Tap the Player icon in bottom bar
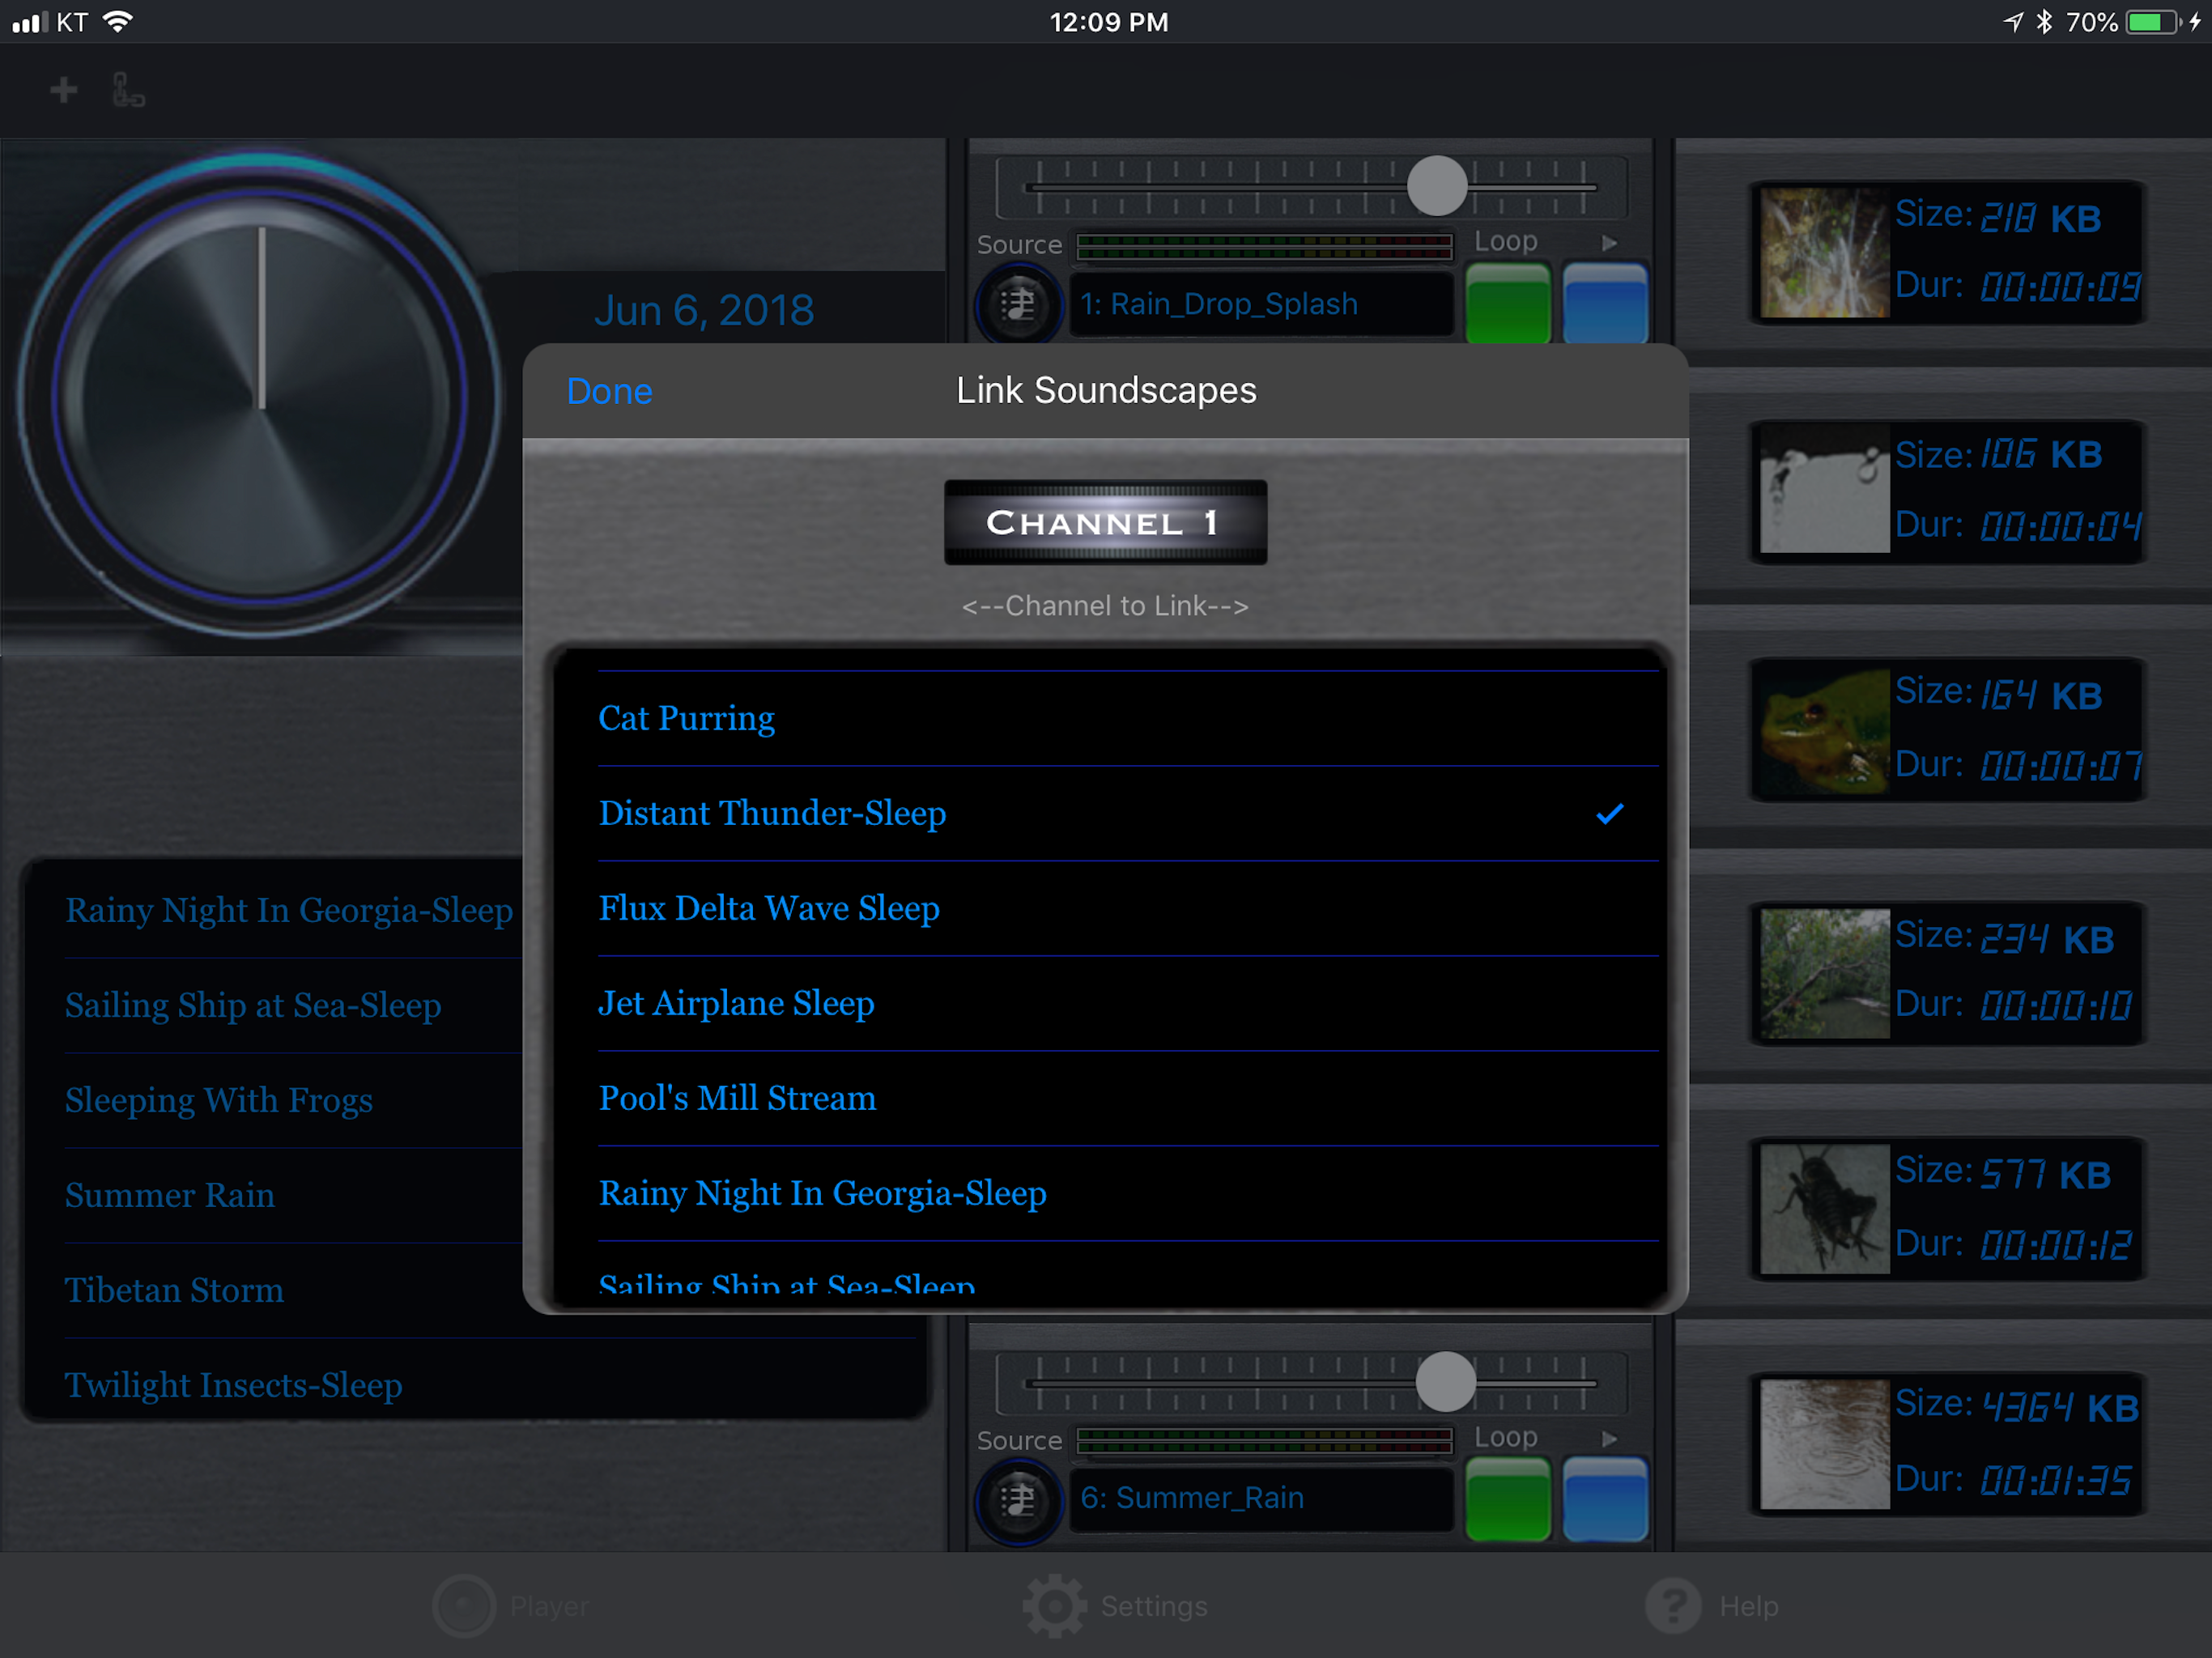The image size is (2212, 1658). tap(464, 1606)
